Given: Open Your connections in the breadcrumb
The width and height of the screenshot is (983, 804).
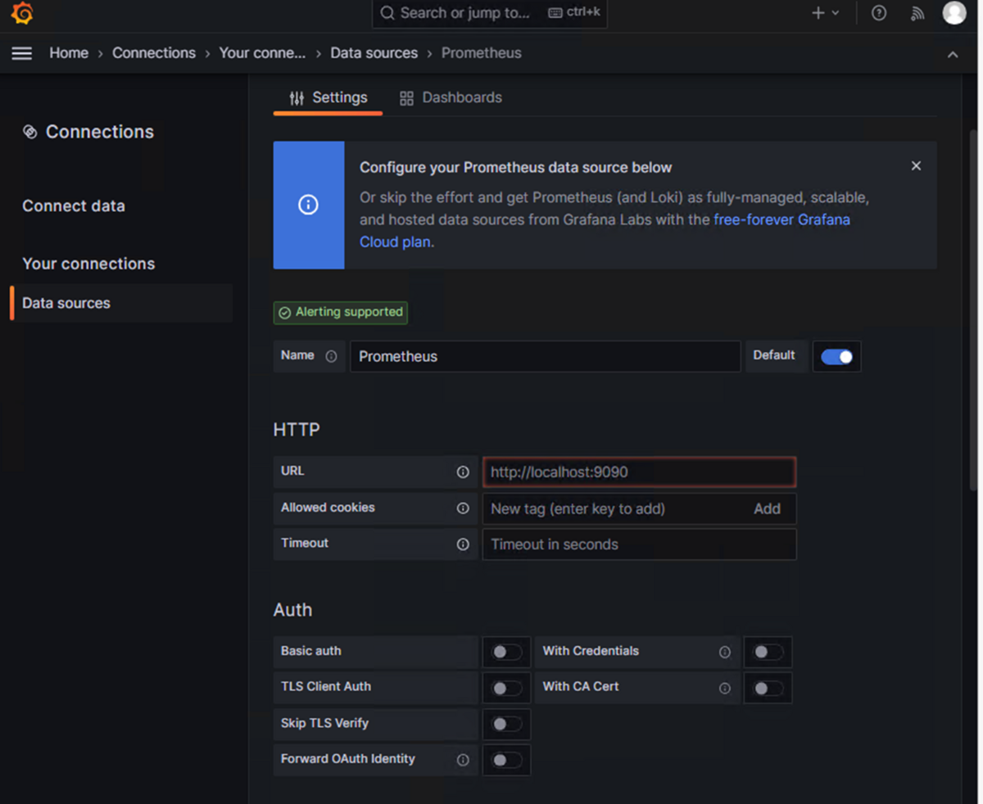Looking at the screenshot, I should (x=262, y=53).
